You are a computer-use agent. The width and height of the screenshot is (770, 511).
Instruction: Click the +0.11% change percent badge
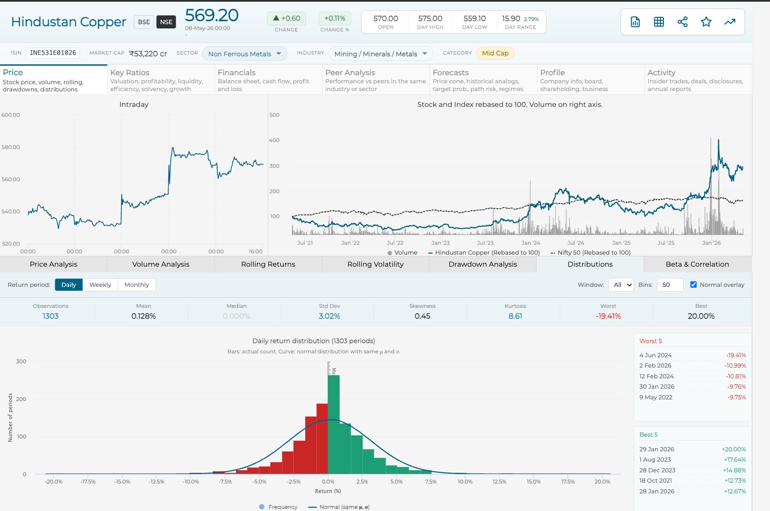(335, 18)
